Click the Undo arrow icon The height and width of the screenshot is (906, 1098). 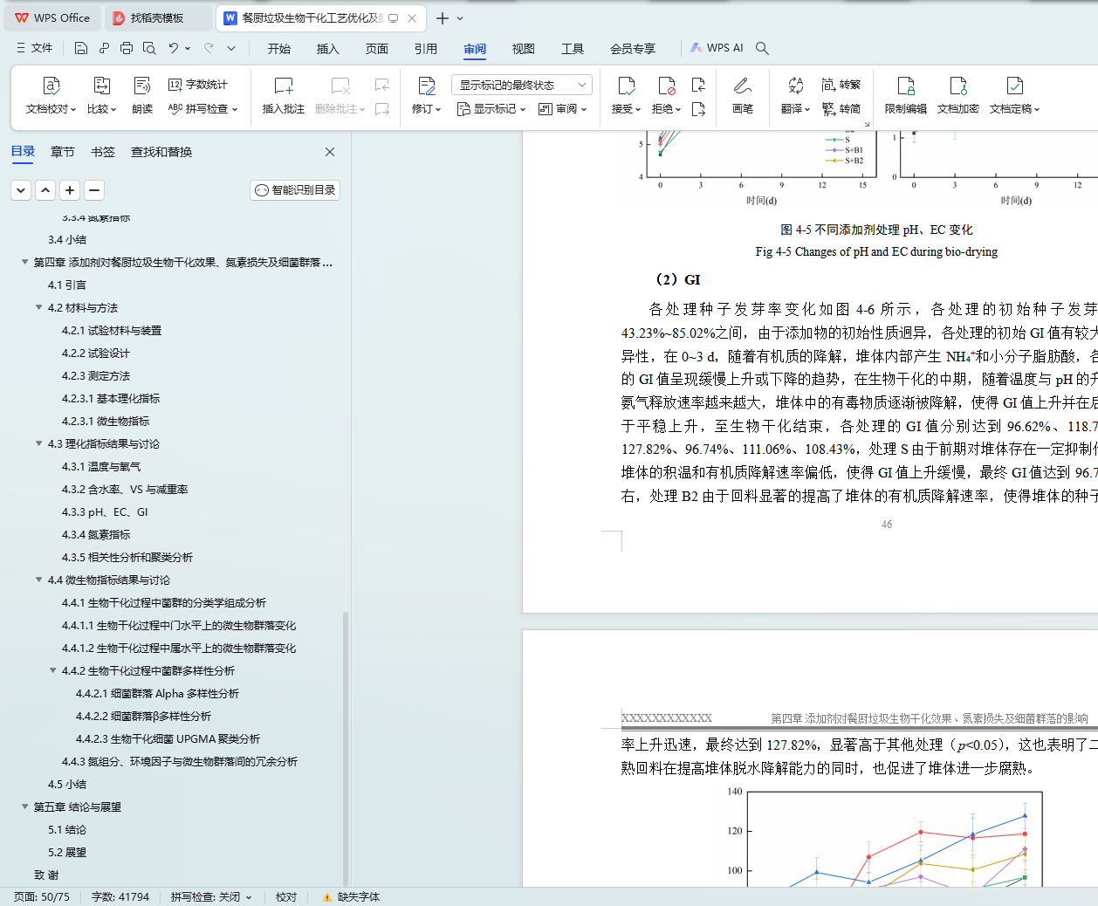pyautogui.click(x=174, y=48)
